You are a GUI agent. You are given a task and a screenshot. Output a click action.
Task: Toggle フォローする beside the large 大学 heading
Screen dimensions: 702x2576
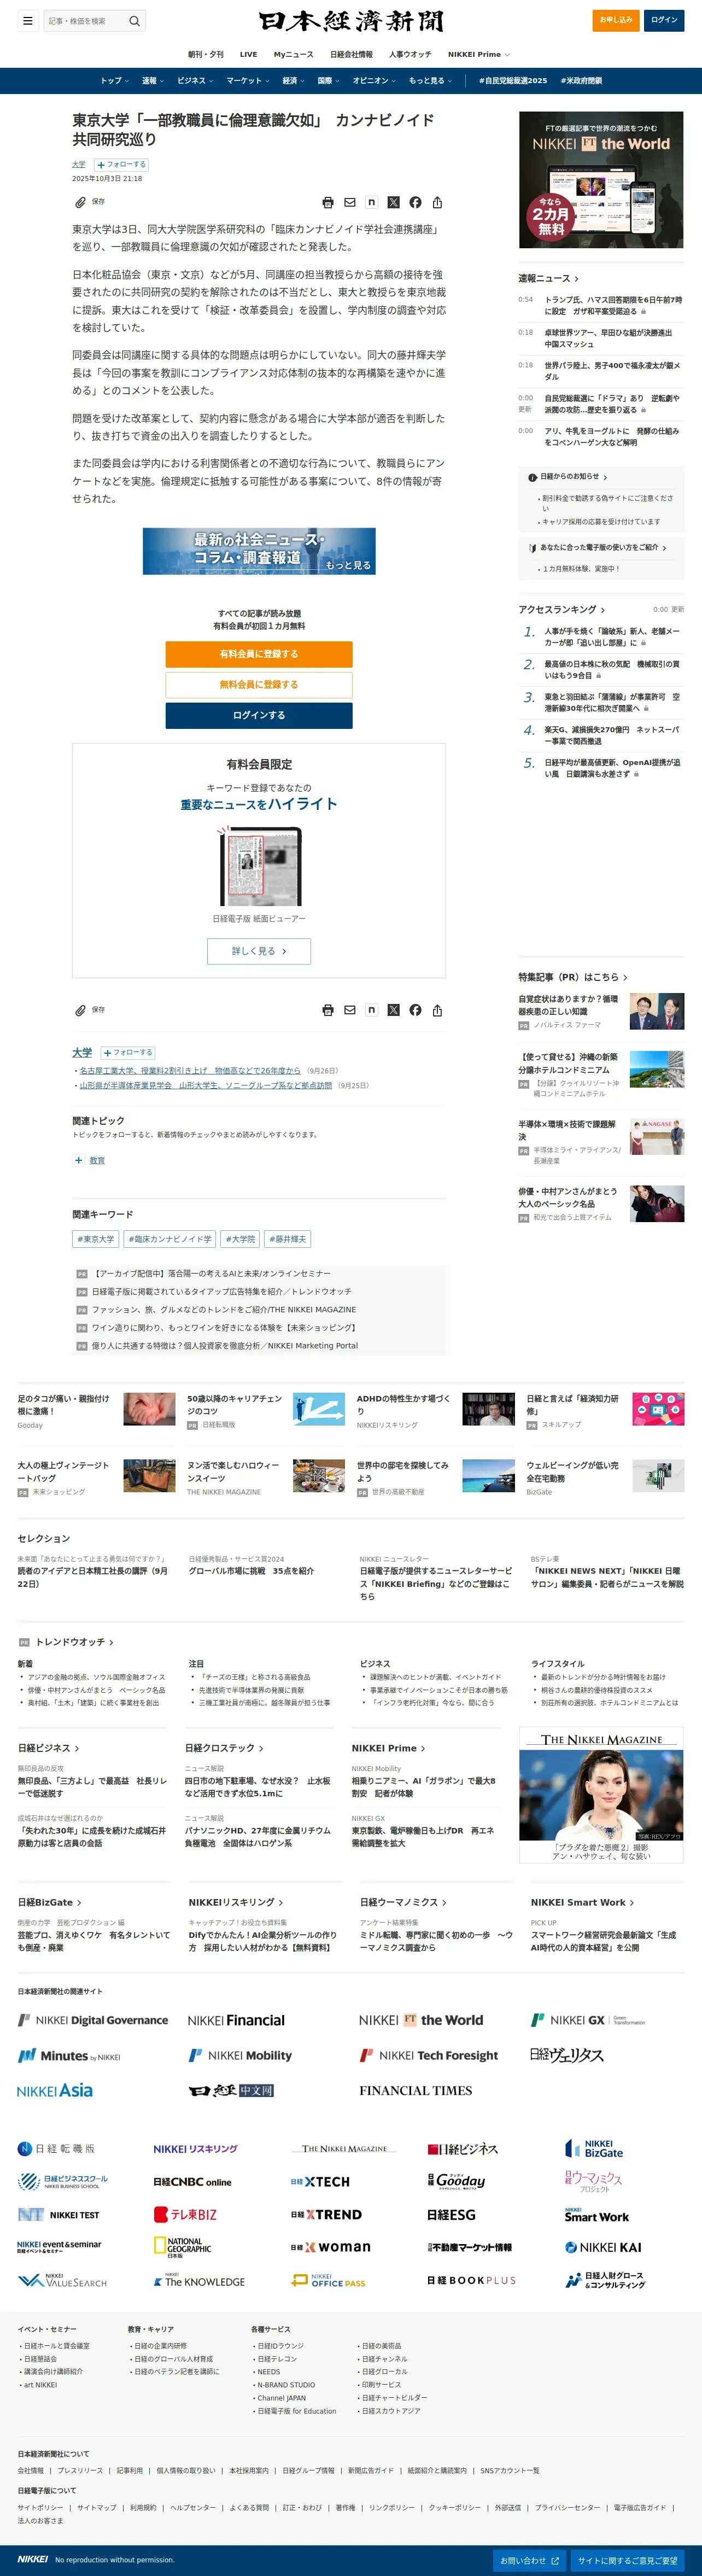(128, 1052)
